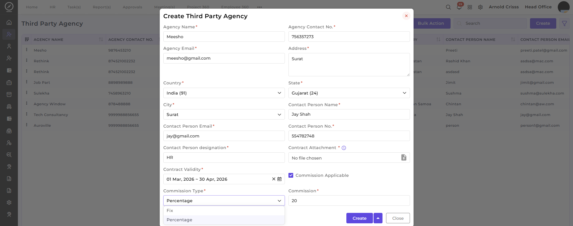The height and width of the screenshot is (226, 573).
Task: Open the calendar icon in Contract Validity
Action: 279,179
